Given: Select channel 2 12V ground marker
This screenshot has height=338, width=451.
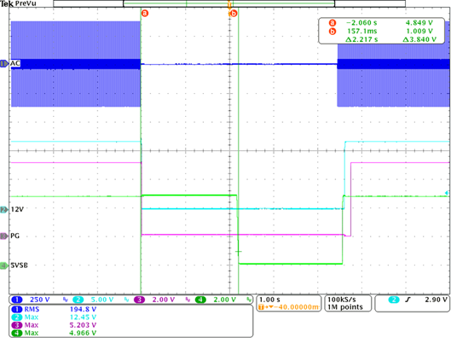Looking at the screenshot, I should (x=4, y=210).
